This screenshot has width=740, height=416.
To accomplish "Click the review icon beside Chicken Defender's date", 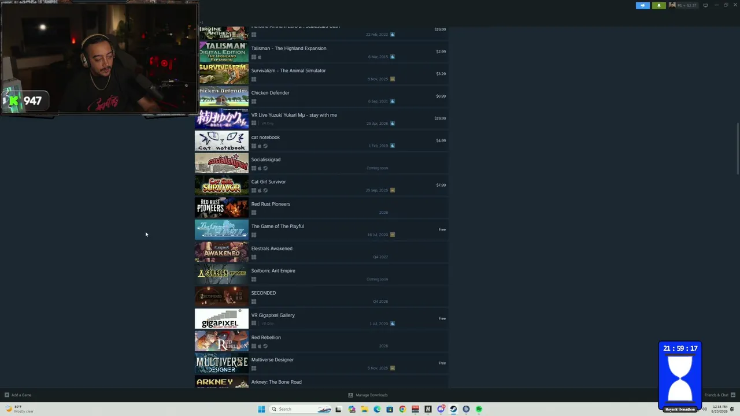I will tap(393, 102).
